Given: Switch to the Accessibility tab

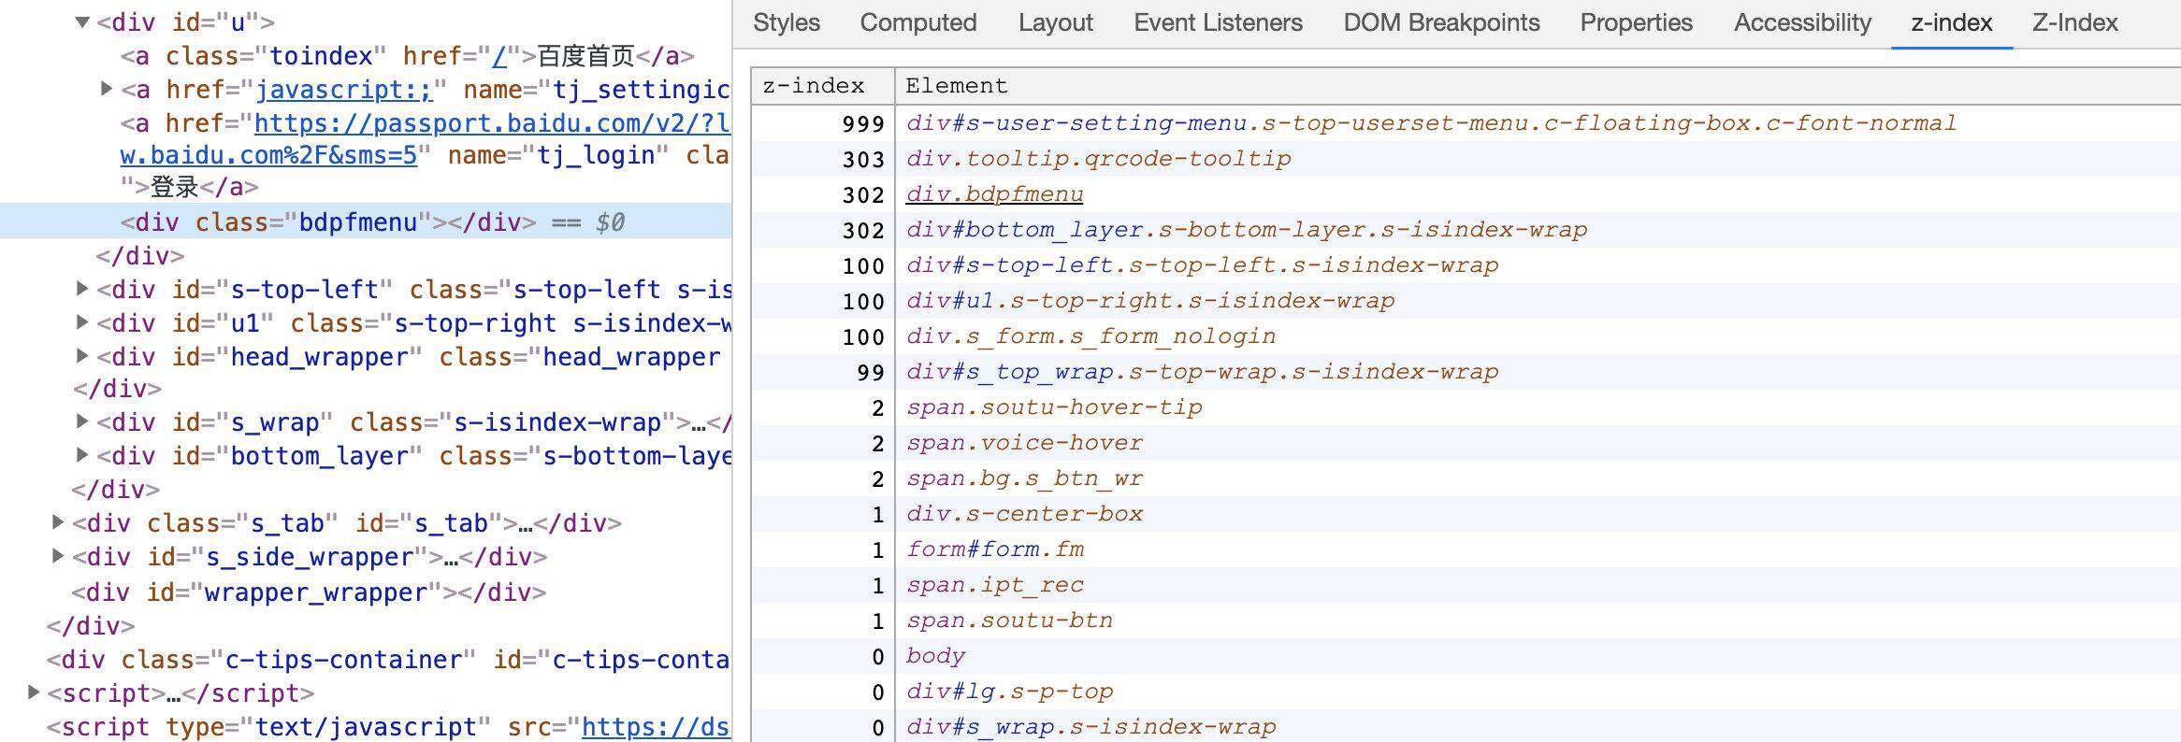Looking at the screenshot, I should tap(1802, 22).
